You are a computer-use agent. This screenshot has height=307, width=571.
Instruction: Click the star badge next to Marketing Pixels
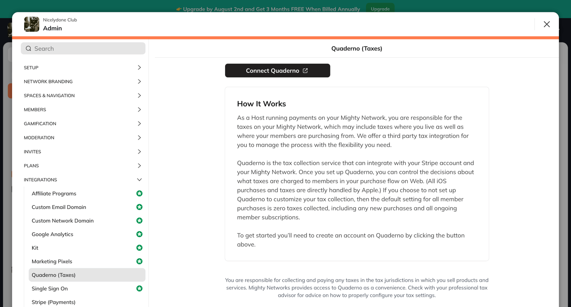pyautogui.click(x=139, y=261)
